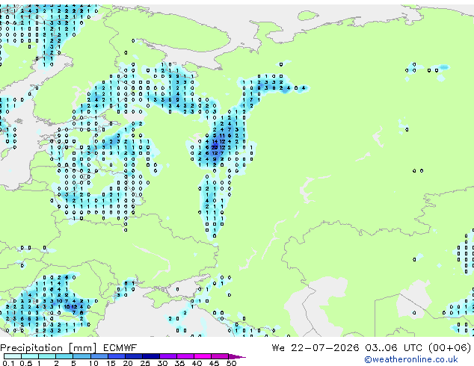Click the 'We' weekday label
Screen dimensions: 474x366
tap(278, 348)
